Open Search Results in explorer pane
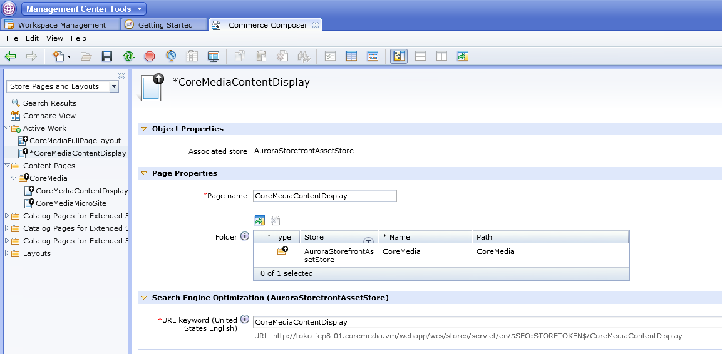 coord(49,103)
